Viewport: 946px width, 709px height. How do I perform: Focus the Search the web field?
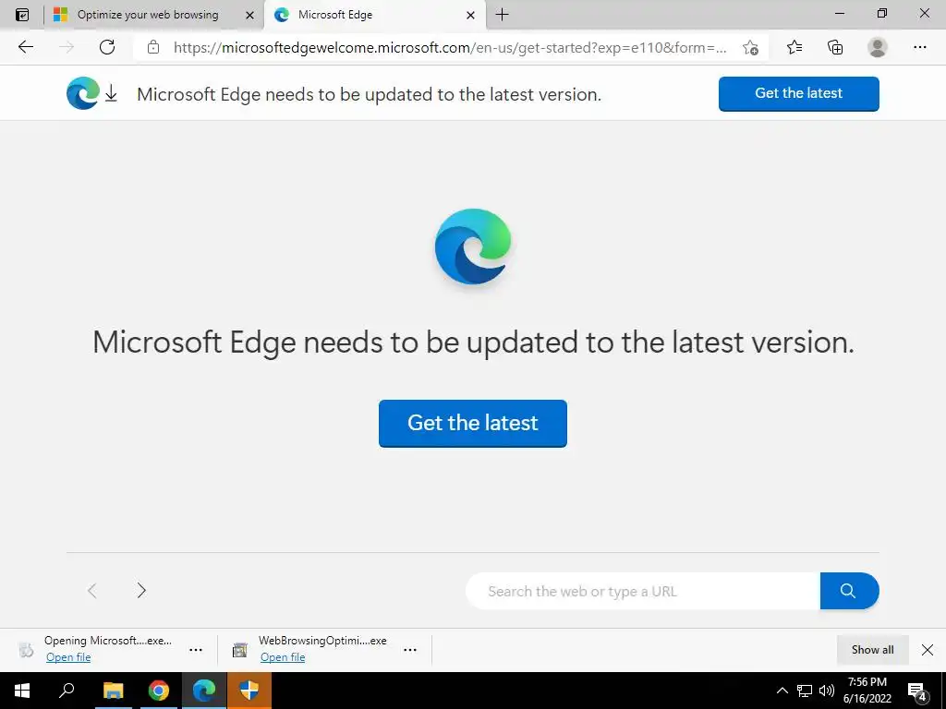pyautogui.click(x=643, y=591)
